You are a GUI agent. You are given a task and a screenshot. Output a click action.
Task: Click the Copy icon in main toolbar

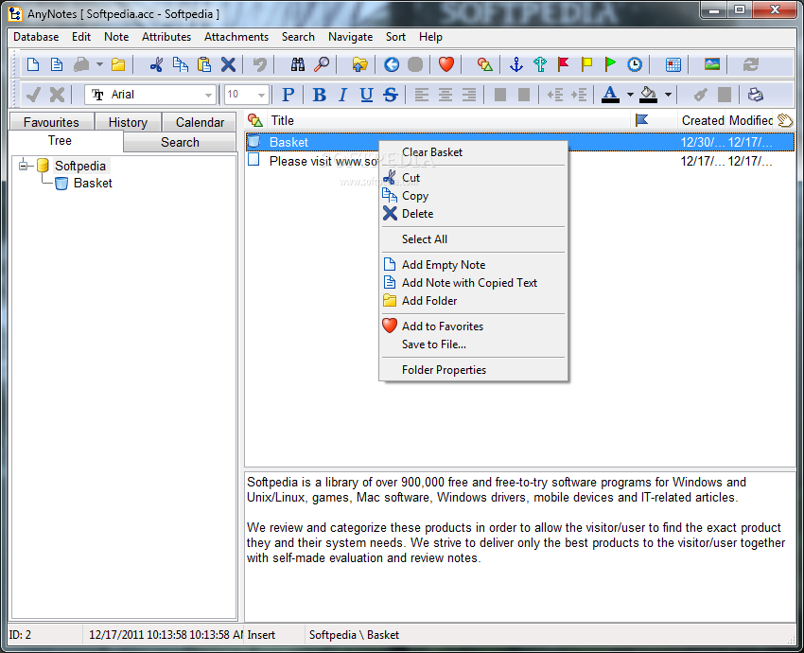(x=180, y=64)
